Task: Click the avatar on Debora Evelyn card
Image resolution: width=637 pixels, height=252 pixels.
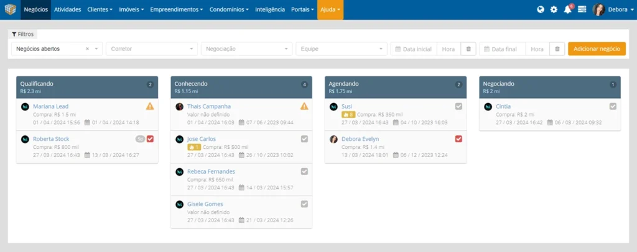Action: click(x=333, y=139)
